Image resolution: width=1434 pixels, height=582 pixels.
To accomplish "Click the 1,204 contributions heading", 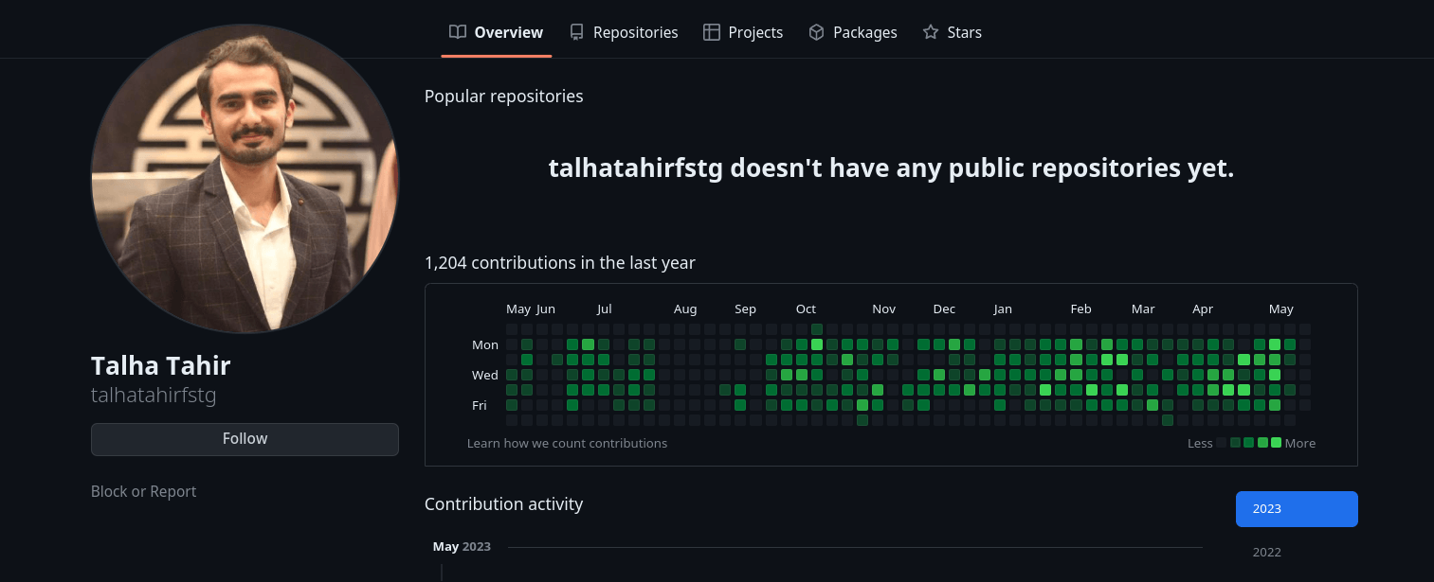I will point(560,263).
